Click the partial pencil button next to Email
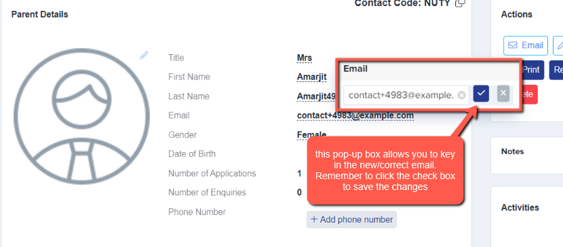Viewport: 563px width, 247px height. point(558,45)
